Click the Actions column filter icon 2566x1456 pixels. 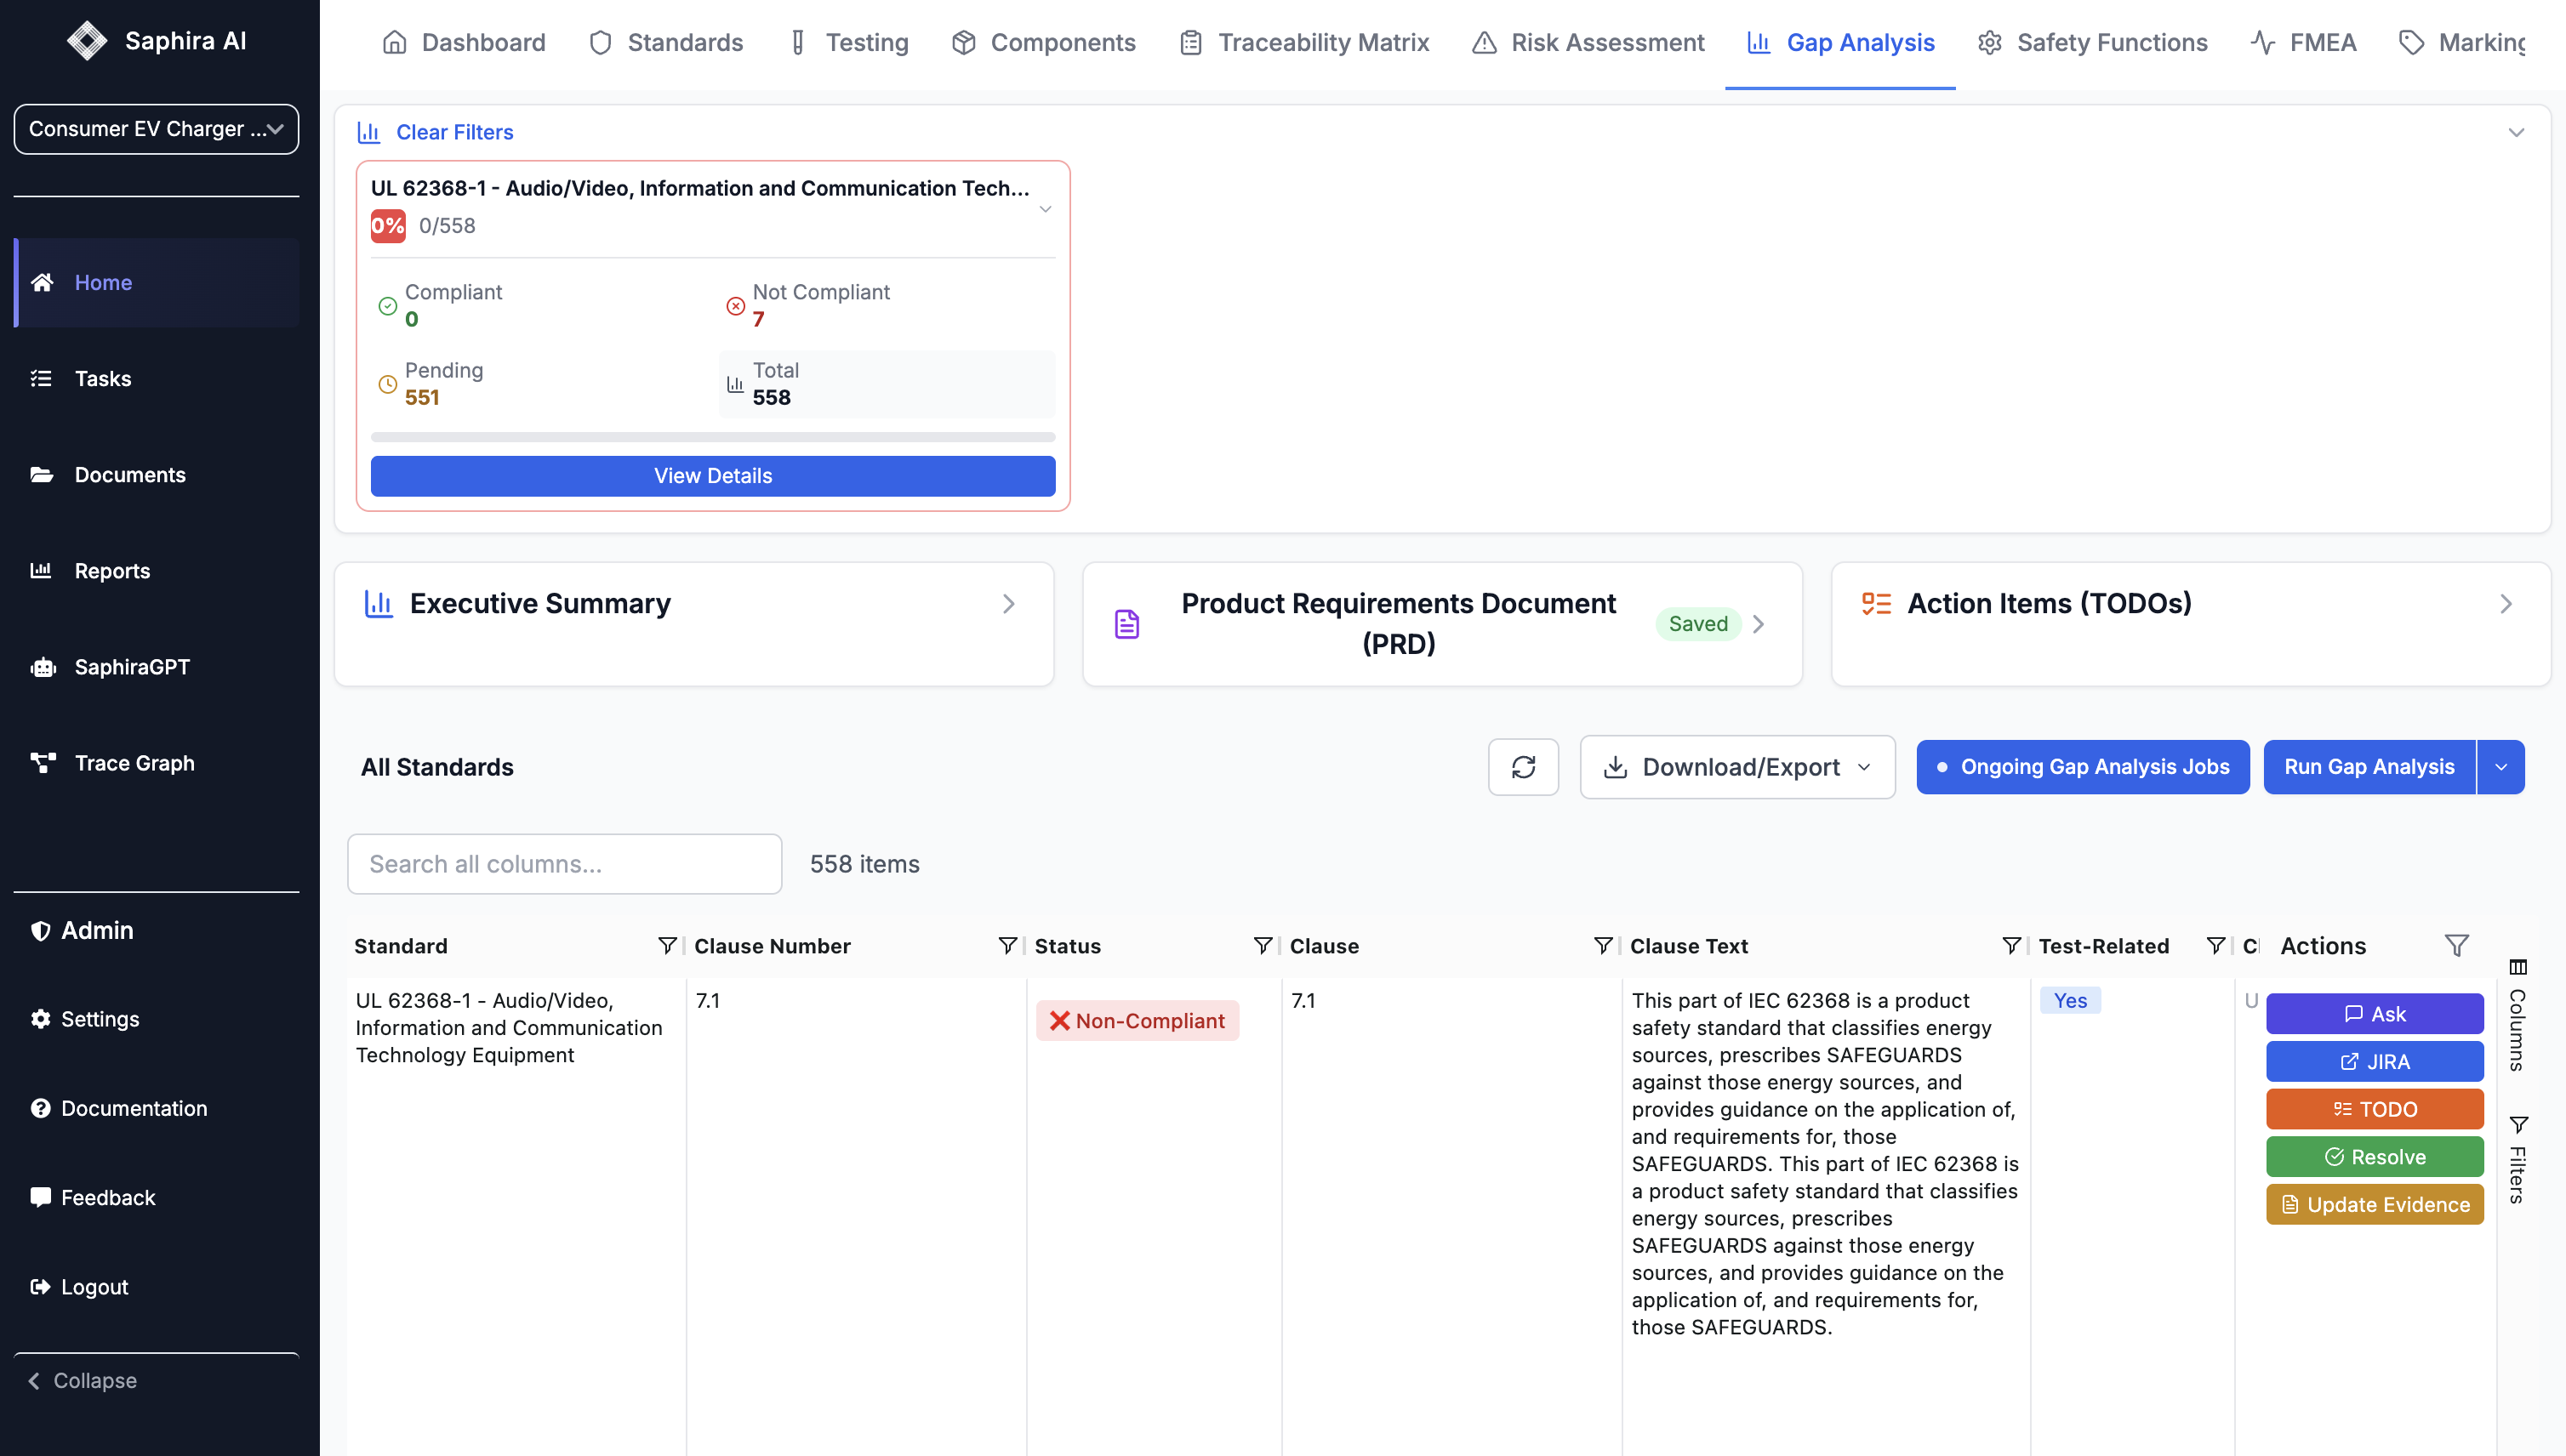tap(2456, 946)
